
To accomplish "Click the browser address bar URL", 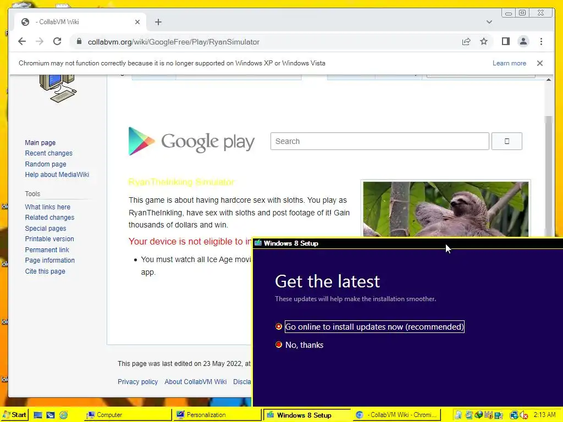I will click(x=173, y=42).
